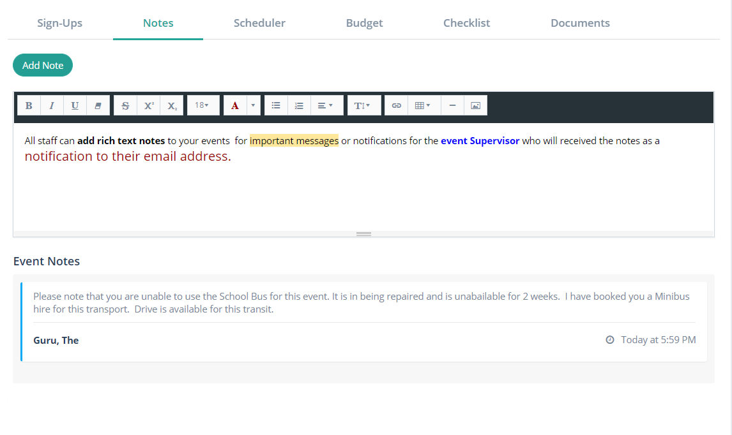Apply subscript formatting
Viewport: 732px width, 435px height.
[172, 105]
